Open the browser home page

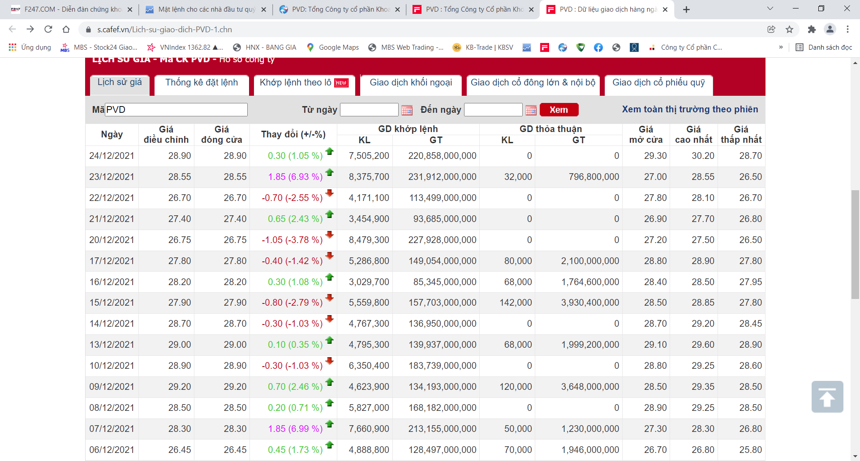coord(66,29)
